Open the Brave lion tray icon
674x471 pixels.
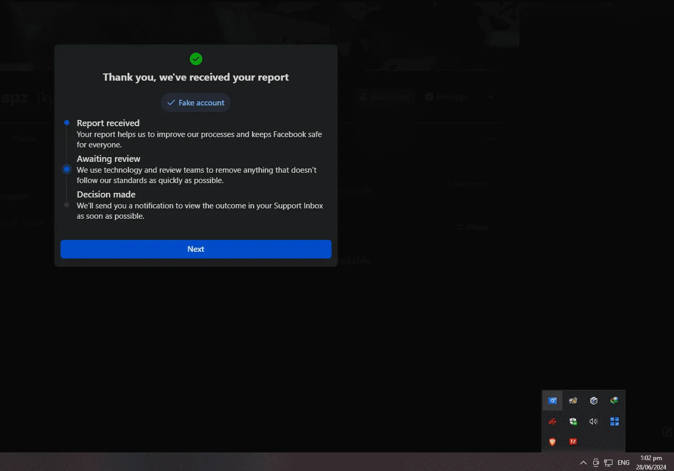[552, 442]
